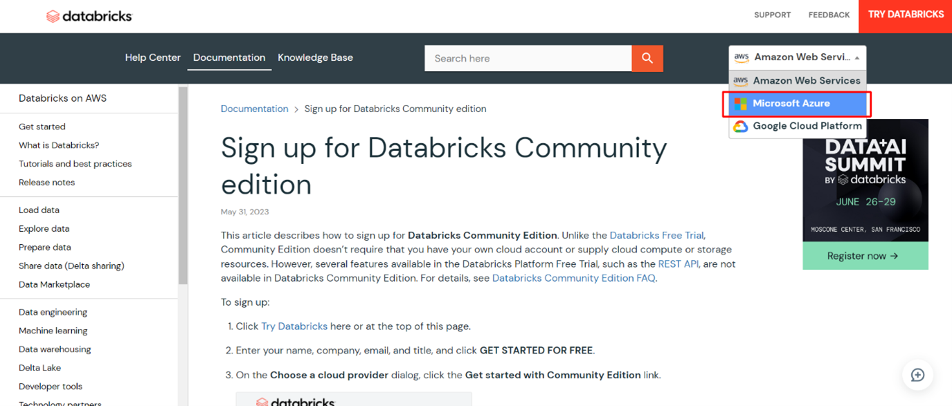
Task: Pick Amazon Web Services option
Action: [x=806, y=81]
